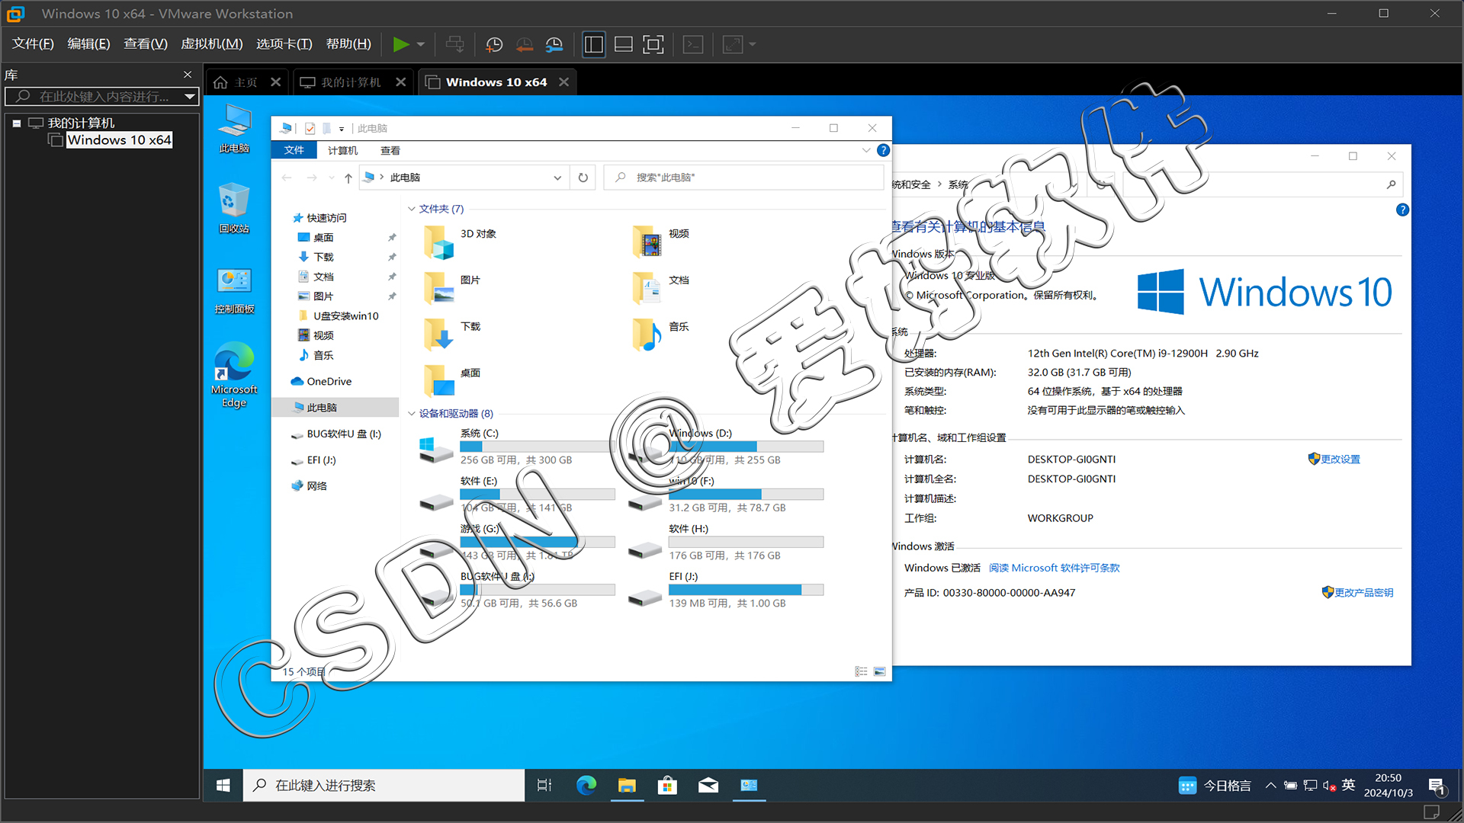The width and height of the screenshot is (1464, 823).
Task: Open the 查看(V) menu
Action: tap(146, 44)
